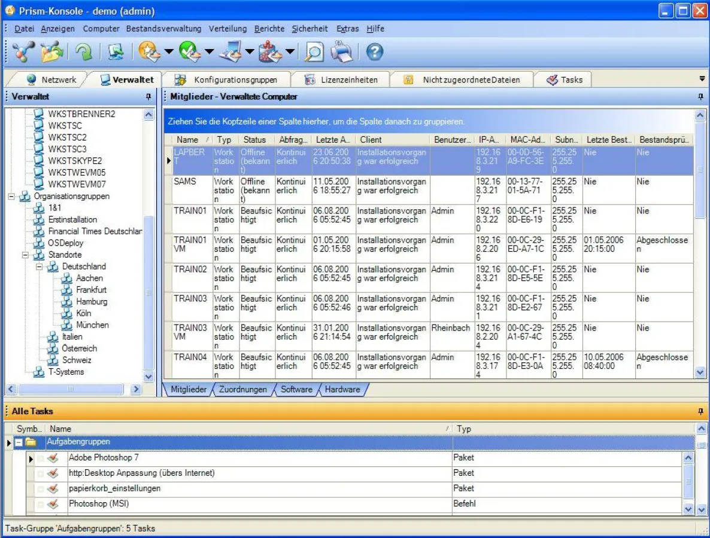Open help via blue question mark icon
The width and height of the screenshot is (710, 538).
(x=374, y=53)
